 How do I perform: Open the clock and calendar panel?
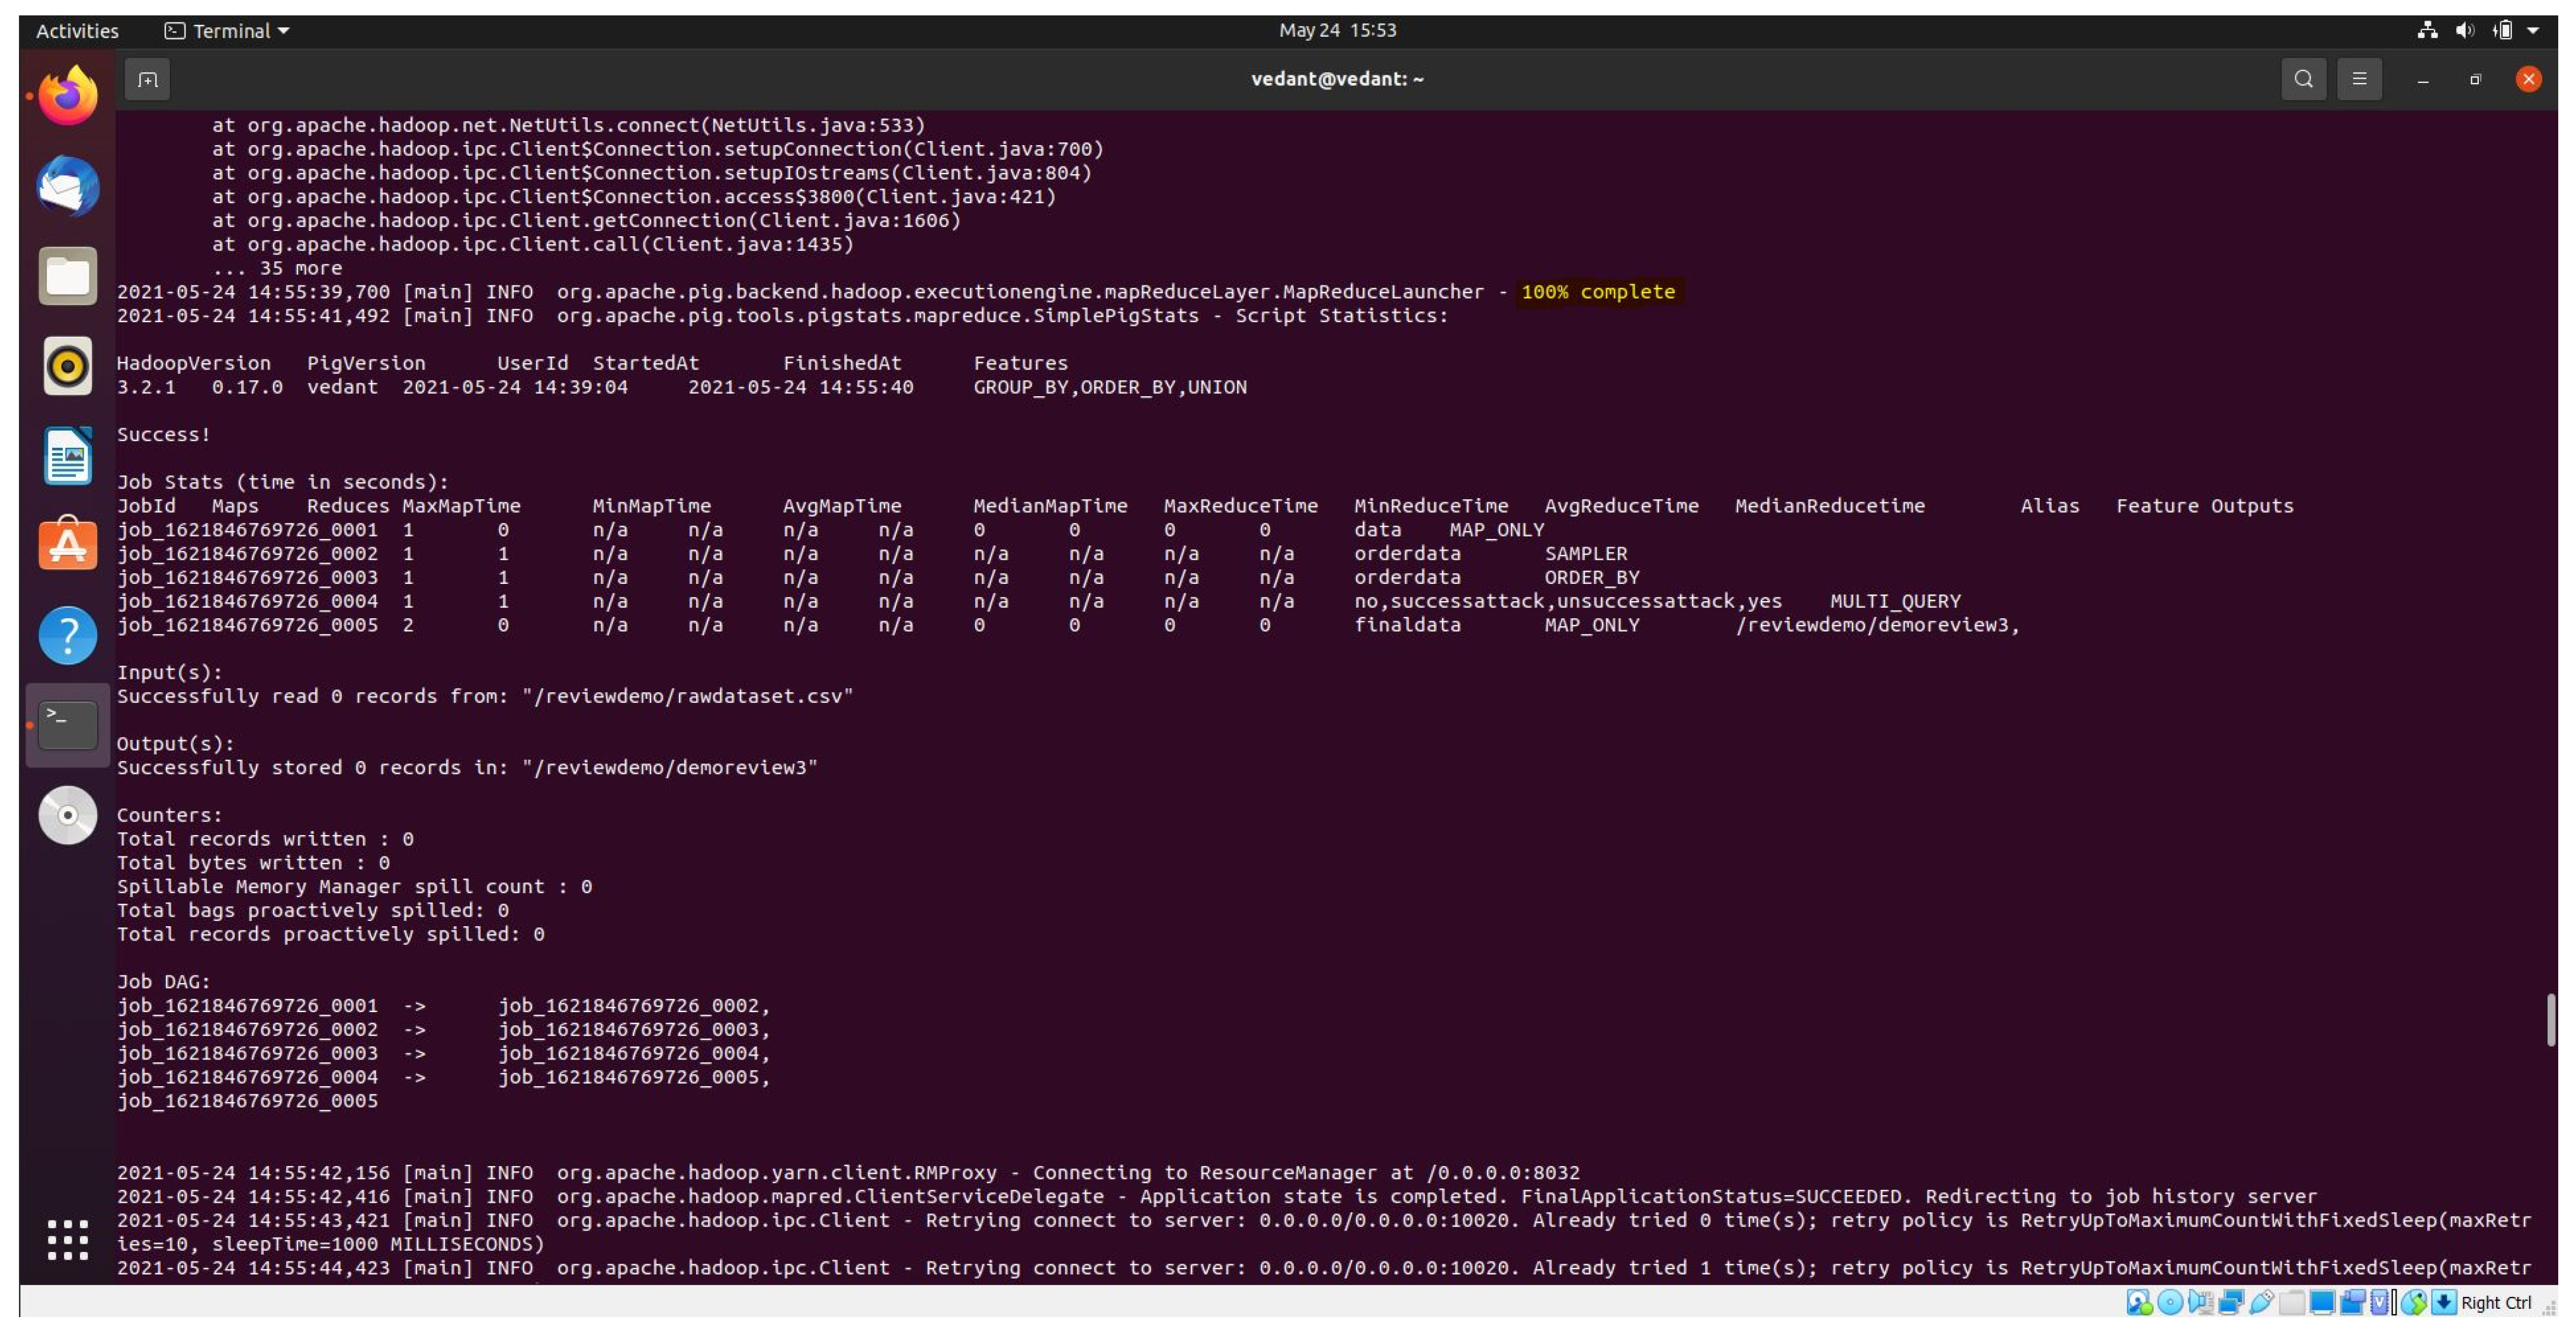point(1337,31)
